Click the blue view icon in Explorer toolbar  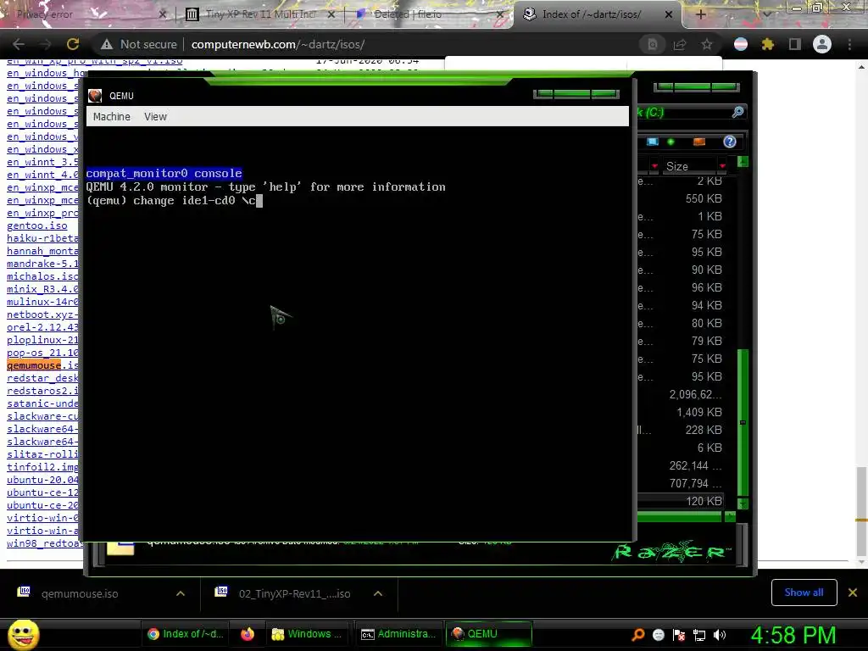pos(653,142)
